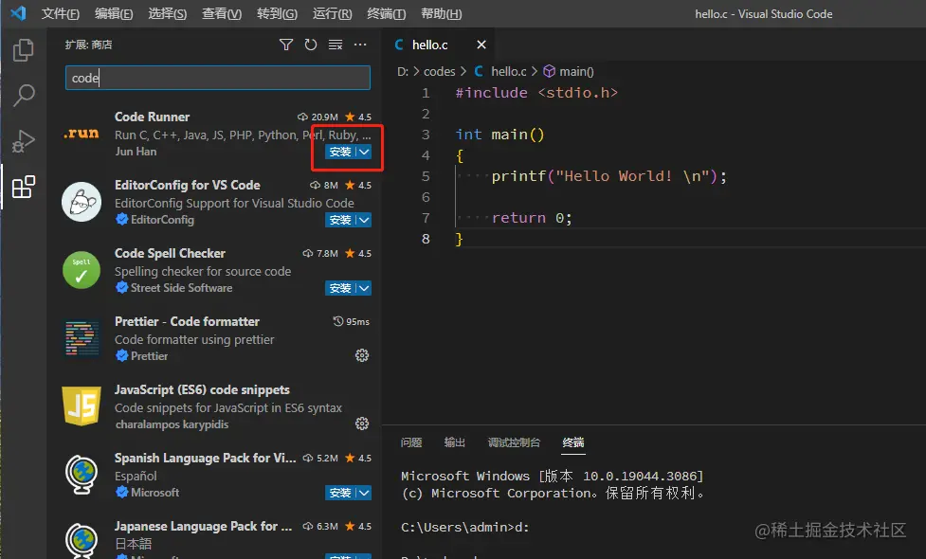This screenshot has height=559, width=926.
Task: Click Prettier extension icon
Action: pos(82,338)
